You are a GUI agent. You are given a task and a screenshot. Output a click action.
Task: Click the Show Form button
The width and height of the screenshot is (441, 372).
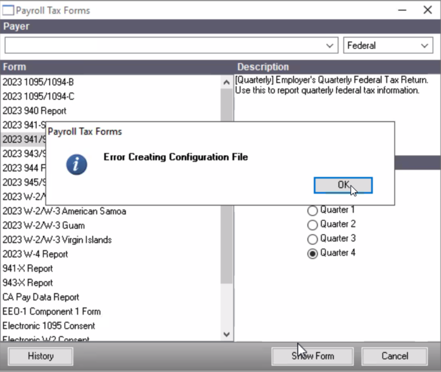[312, 356]
